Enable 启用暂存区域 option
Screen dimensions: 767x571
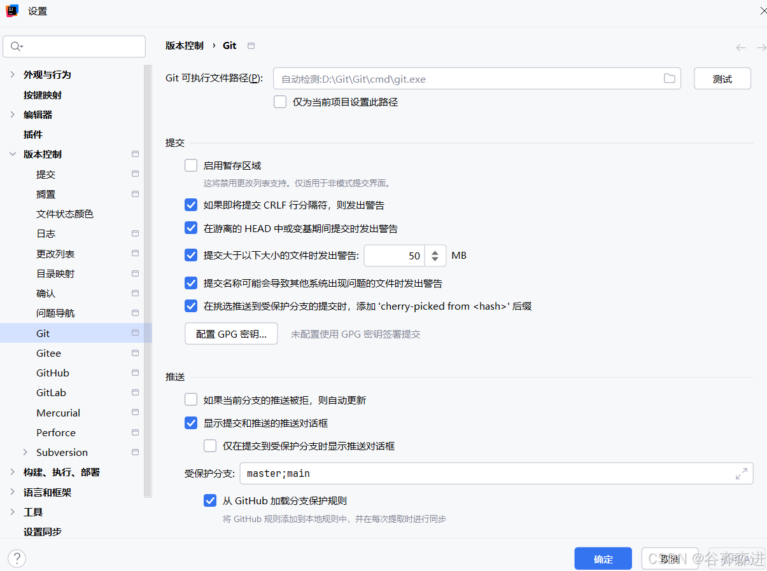[190, 165]
